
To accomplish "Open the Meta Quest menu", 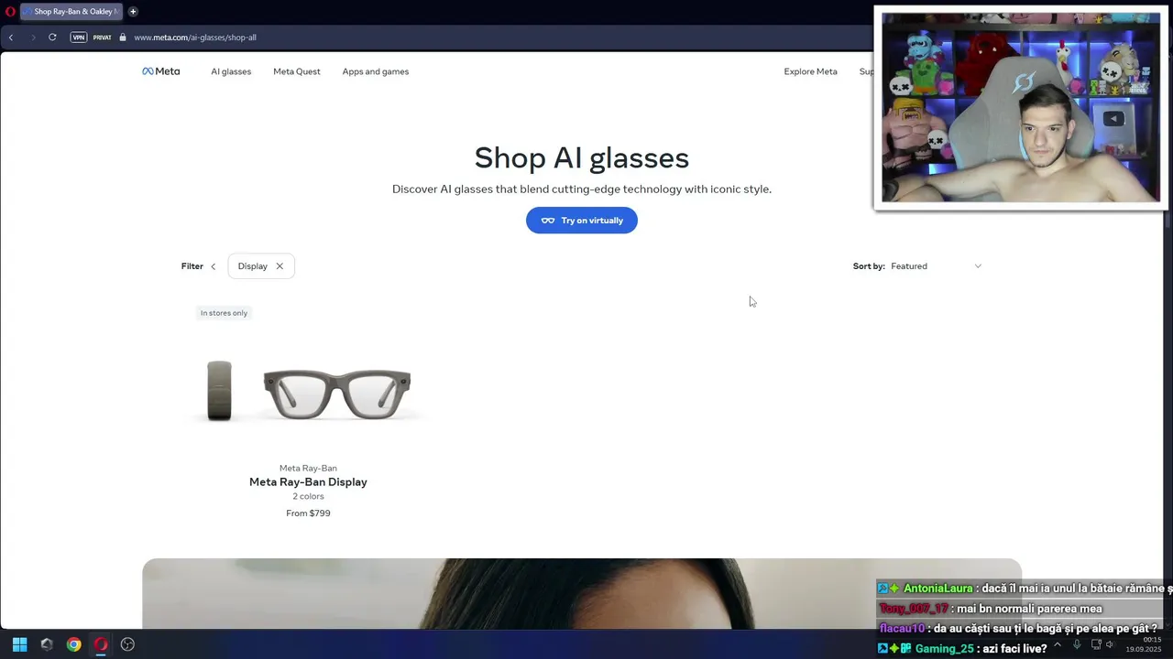I will click(297, 71).
